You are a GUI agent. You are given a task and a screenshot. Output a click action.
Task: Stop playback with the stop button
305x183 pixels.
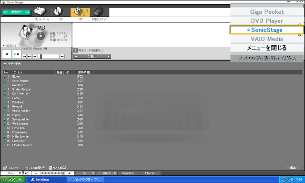click(x=7, y=54)
